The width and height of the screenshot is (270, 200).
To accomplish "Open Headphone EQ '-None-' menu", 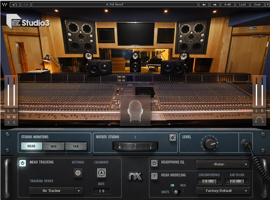I will tap(219, 164).
